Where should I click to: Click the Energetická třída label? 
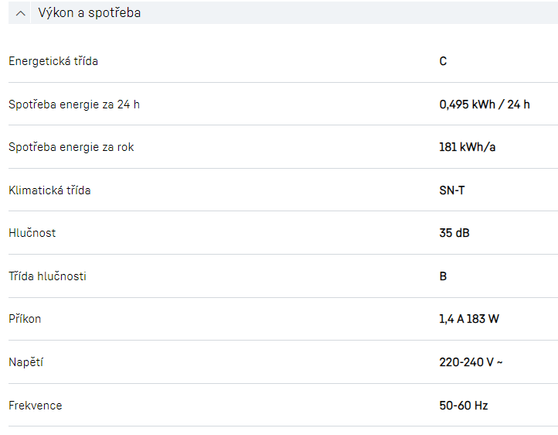click(53, 61)
